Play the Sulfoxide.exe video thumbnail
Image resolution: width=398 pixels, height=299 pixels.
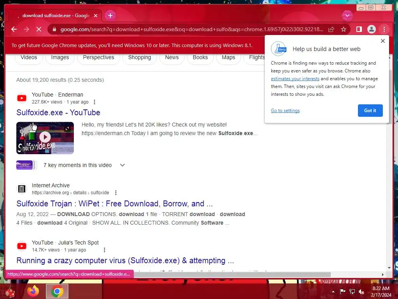pyautogui.click(x=45, y=137)
